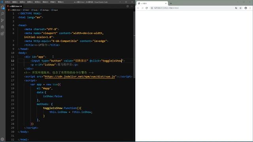The width and height of the screenshot is (253, 142).
Task: Click '<!DOCTYPE html>' on line 1
Action: [x=30, y=13]
